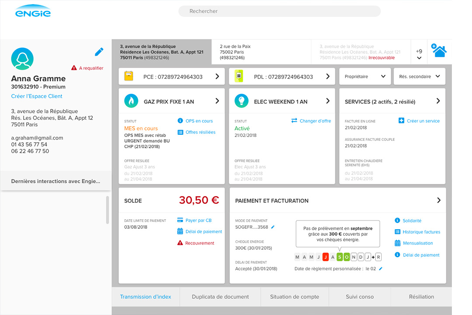472x315 pixels.
Task: Click the calendar icon beside Mensualisation
Action: (x=397, y=243)
